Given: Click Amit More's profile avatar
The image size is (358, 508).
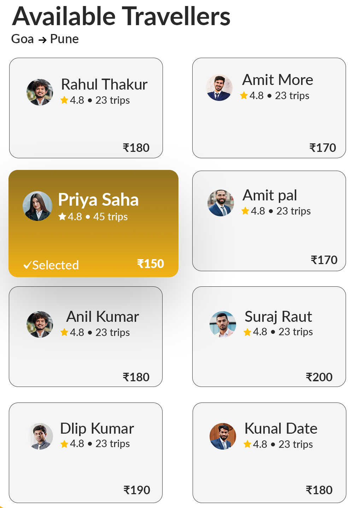Looking at the screenshot, I should coord(219,87).
